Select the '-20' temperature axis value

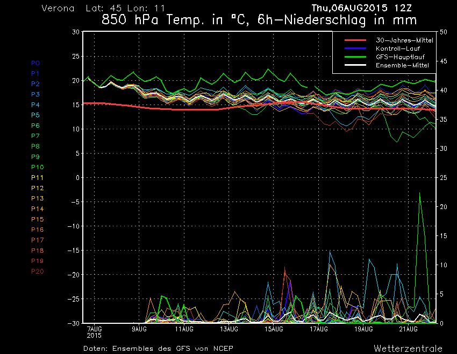[x=74, y=275]
